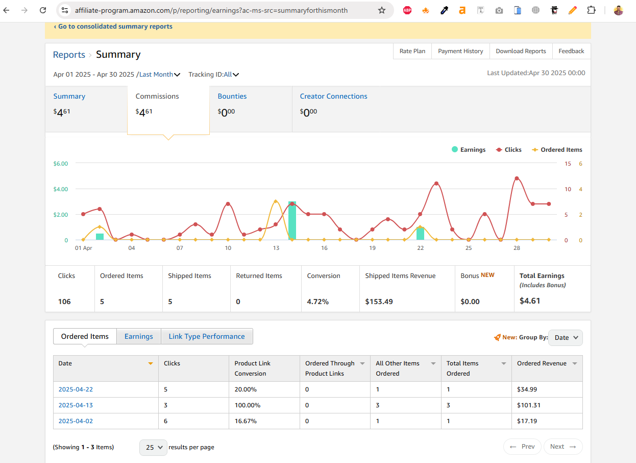
Task: Open the 25 results per page dropdown
Action: click(x=153, y=447)
